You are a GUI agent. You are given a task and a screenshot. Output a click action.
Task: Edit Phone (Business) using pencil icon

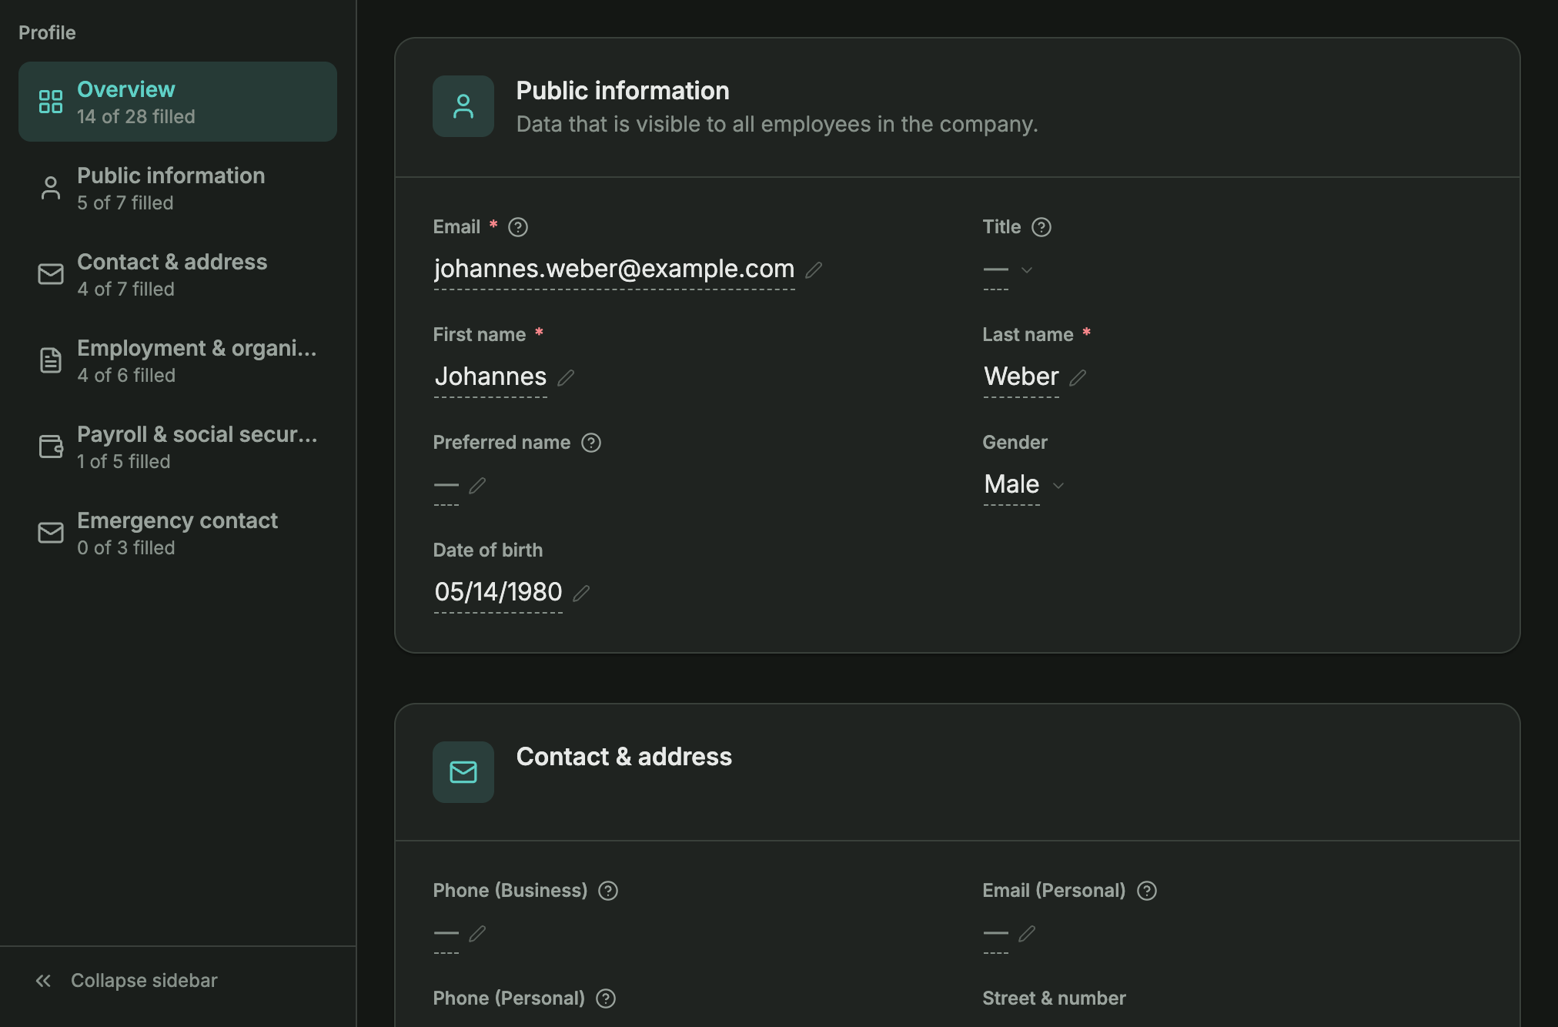477,934
